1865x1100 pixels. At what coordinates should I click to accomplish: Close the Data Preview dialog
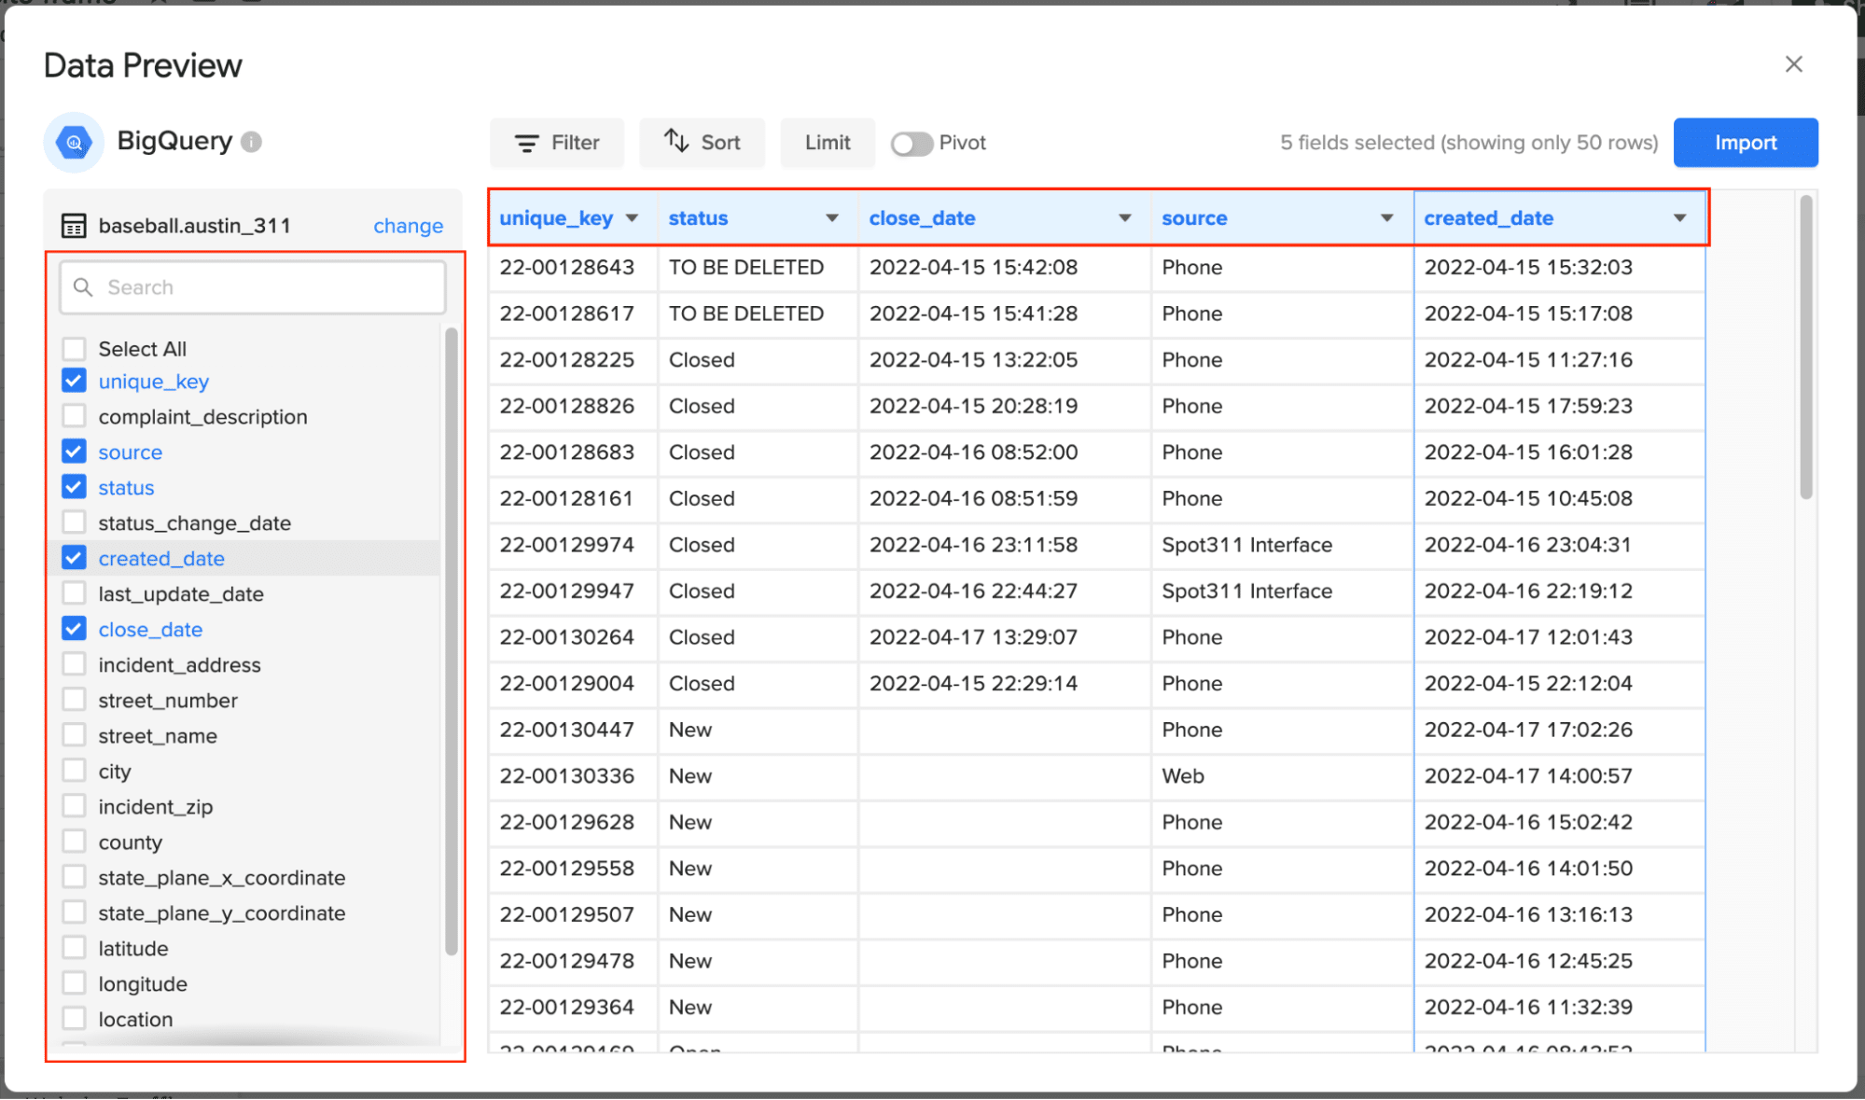click(1793, 64)
